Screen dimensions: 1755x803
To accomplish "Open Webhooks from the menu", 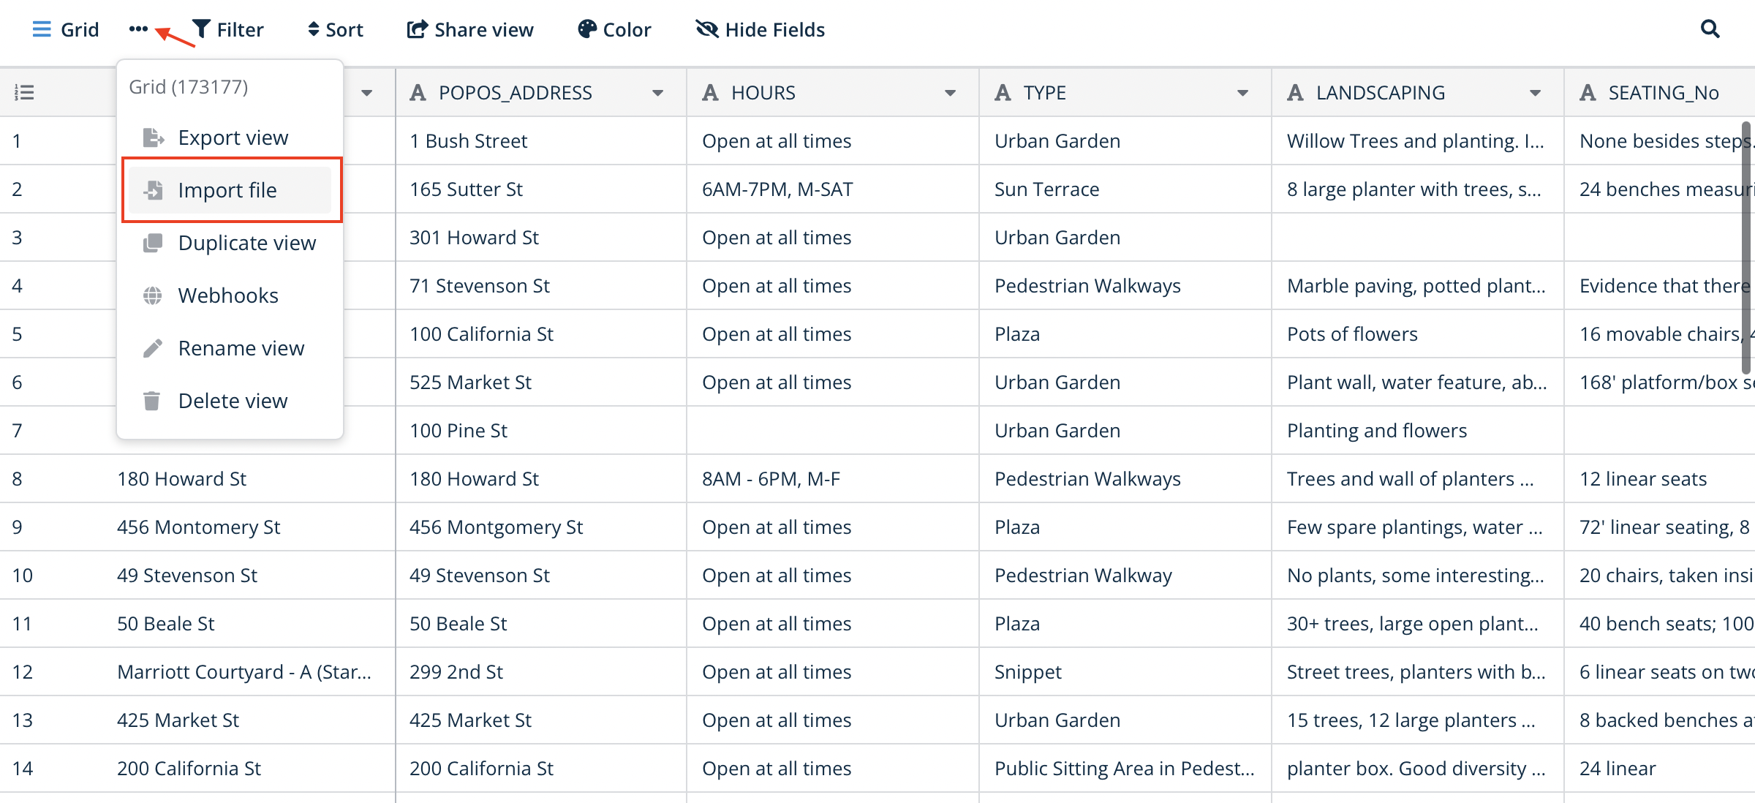I will point(228,295).
